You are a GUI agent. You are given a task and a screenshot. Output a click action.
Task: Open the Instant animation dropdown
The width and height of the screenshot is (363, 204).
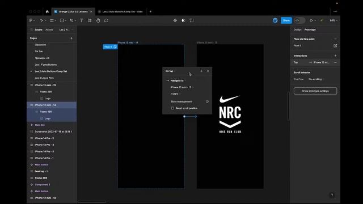pos(175,94)
